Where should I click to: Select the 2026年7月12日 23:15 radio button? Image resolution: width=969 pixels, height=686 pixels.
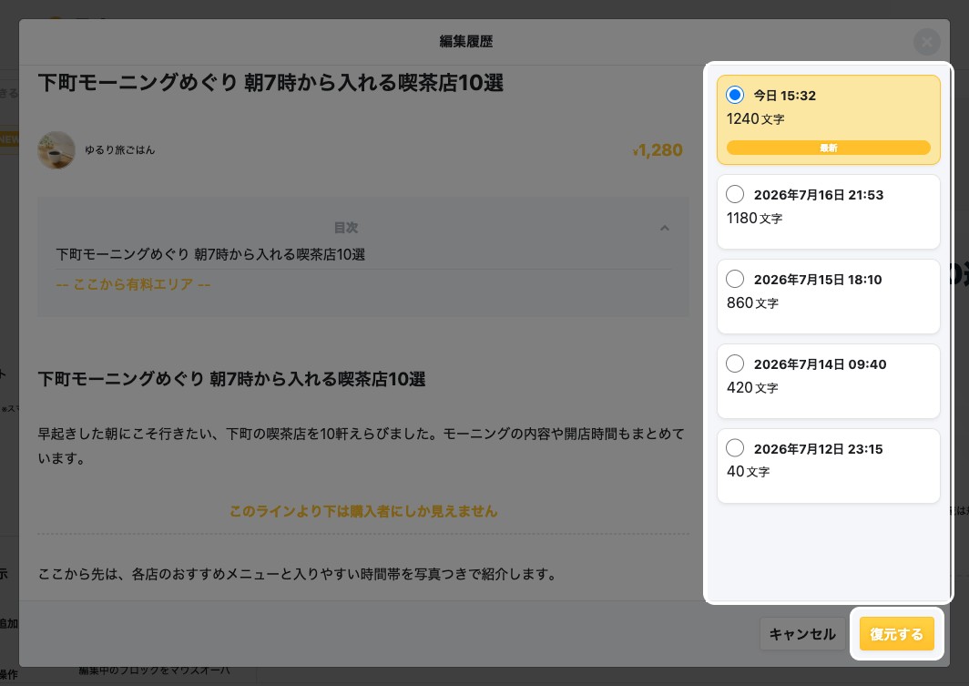(x=735, y=448)
